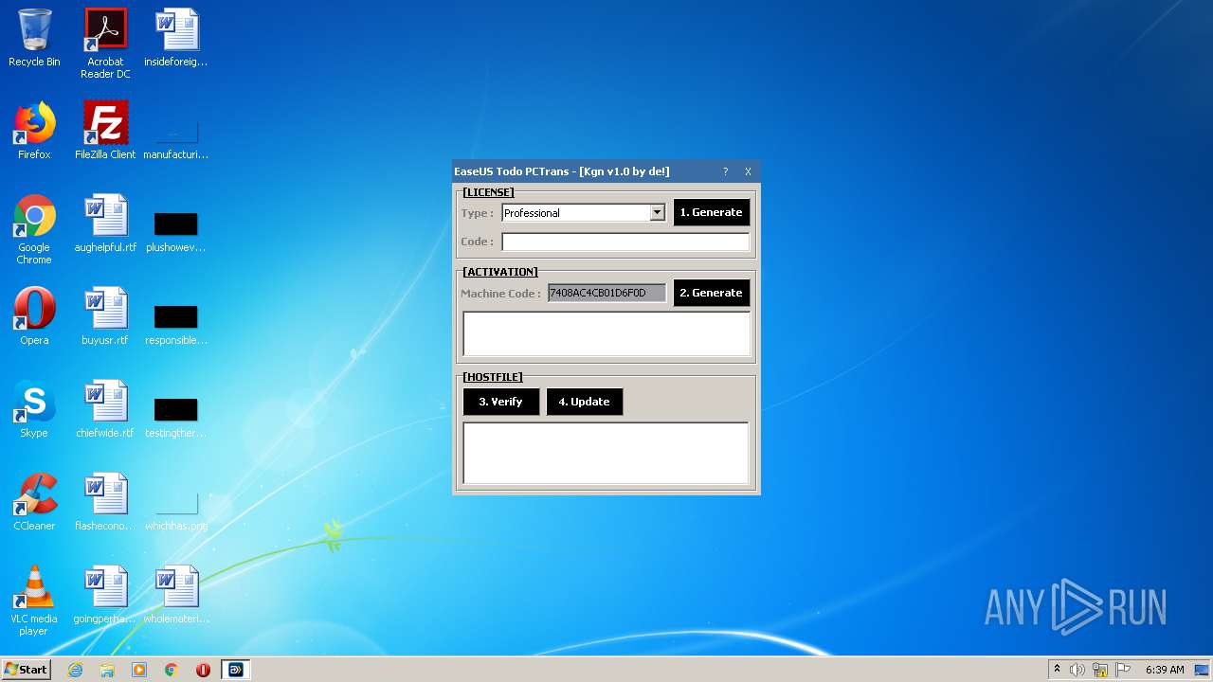The image size is (1213, 682).
Task: Launch Google Chrome desktop shortcut
Action: pyautogui.click(x=34, y=230)
